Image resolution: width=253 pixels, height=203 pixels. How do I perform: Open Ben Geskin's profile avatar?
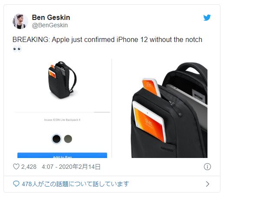pyautogui.click(x=20, y=21)
